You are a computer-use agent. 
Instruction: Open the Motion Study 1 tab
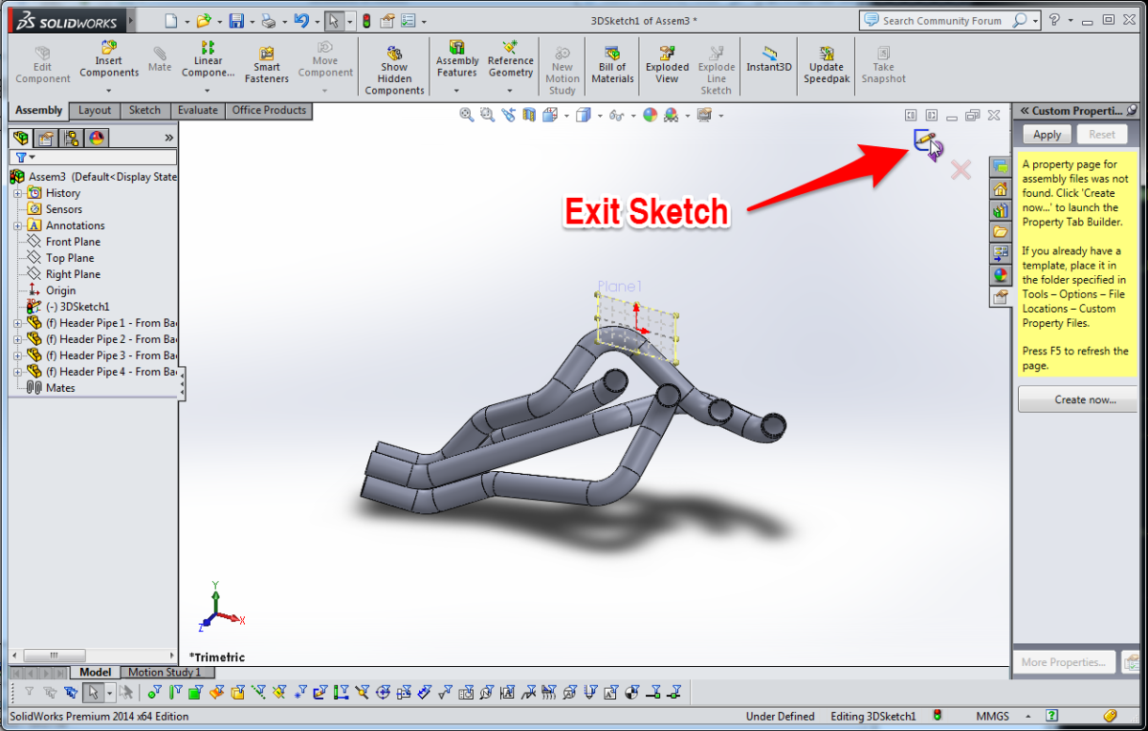(x=165, y=673)
